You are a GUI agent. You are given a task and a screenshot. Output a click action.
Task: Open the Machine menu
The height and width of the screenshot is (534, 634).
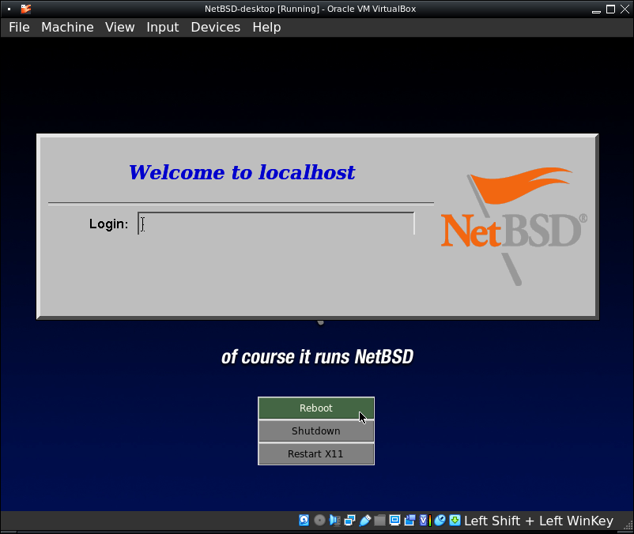pyautogui.click(x=67, y=27)
